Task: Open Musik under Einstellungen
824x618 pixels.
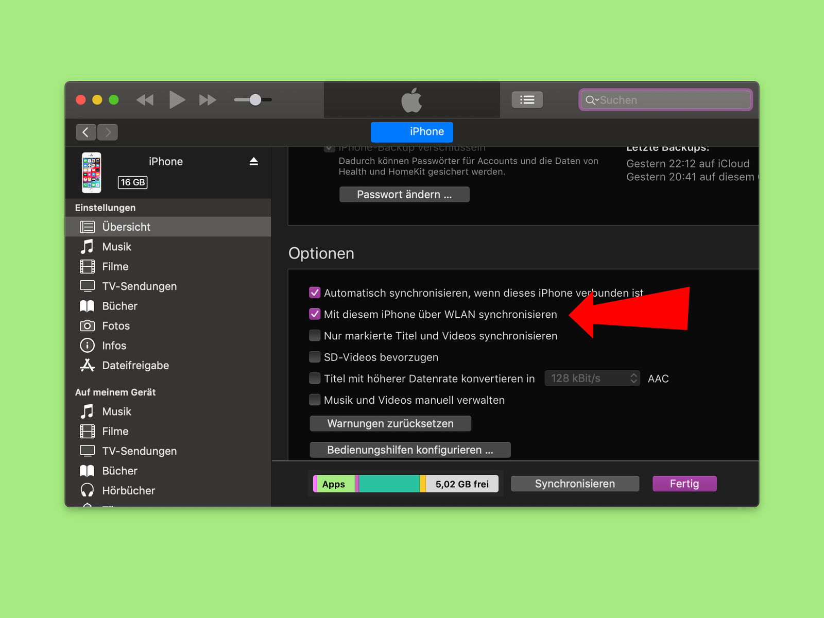Action: coord(168,247)
